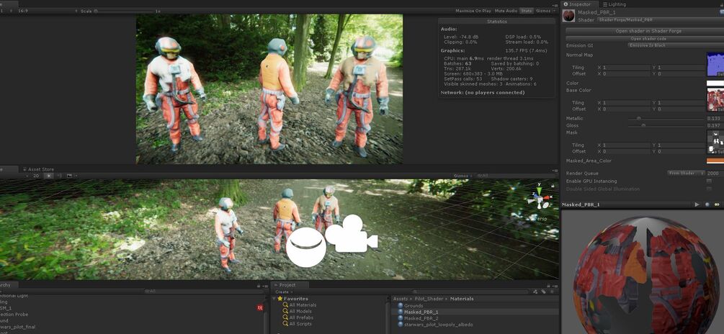
Task: Toggle Mute Audio in the Game view
Action: (506, 11)
